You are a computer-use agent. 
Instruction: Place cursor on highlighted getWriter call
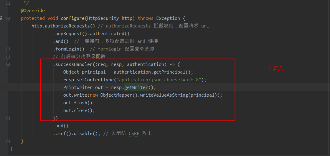136,87
